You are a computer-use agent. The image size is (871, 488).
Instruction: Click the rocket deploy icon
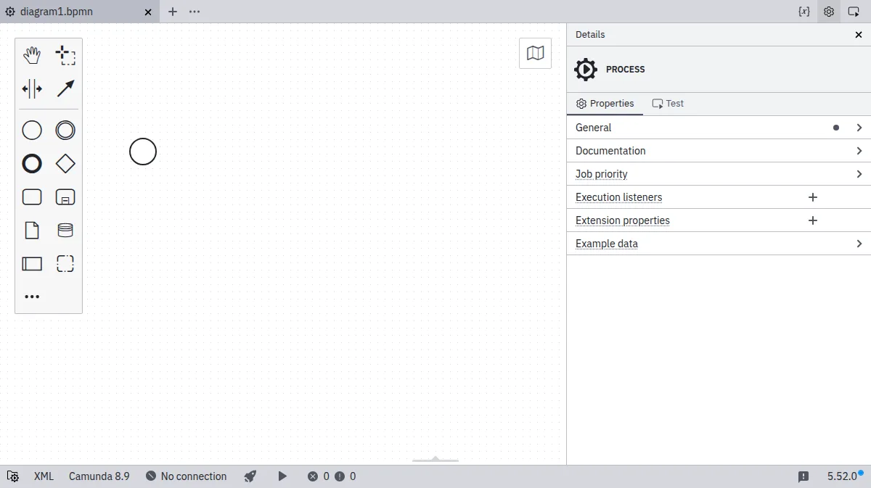coord(250,476)
